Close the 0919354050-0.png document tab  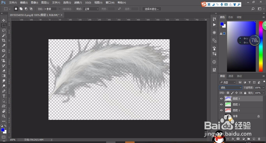coord(62,15)
